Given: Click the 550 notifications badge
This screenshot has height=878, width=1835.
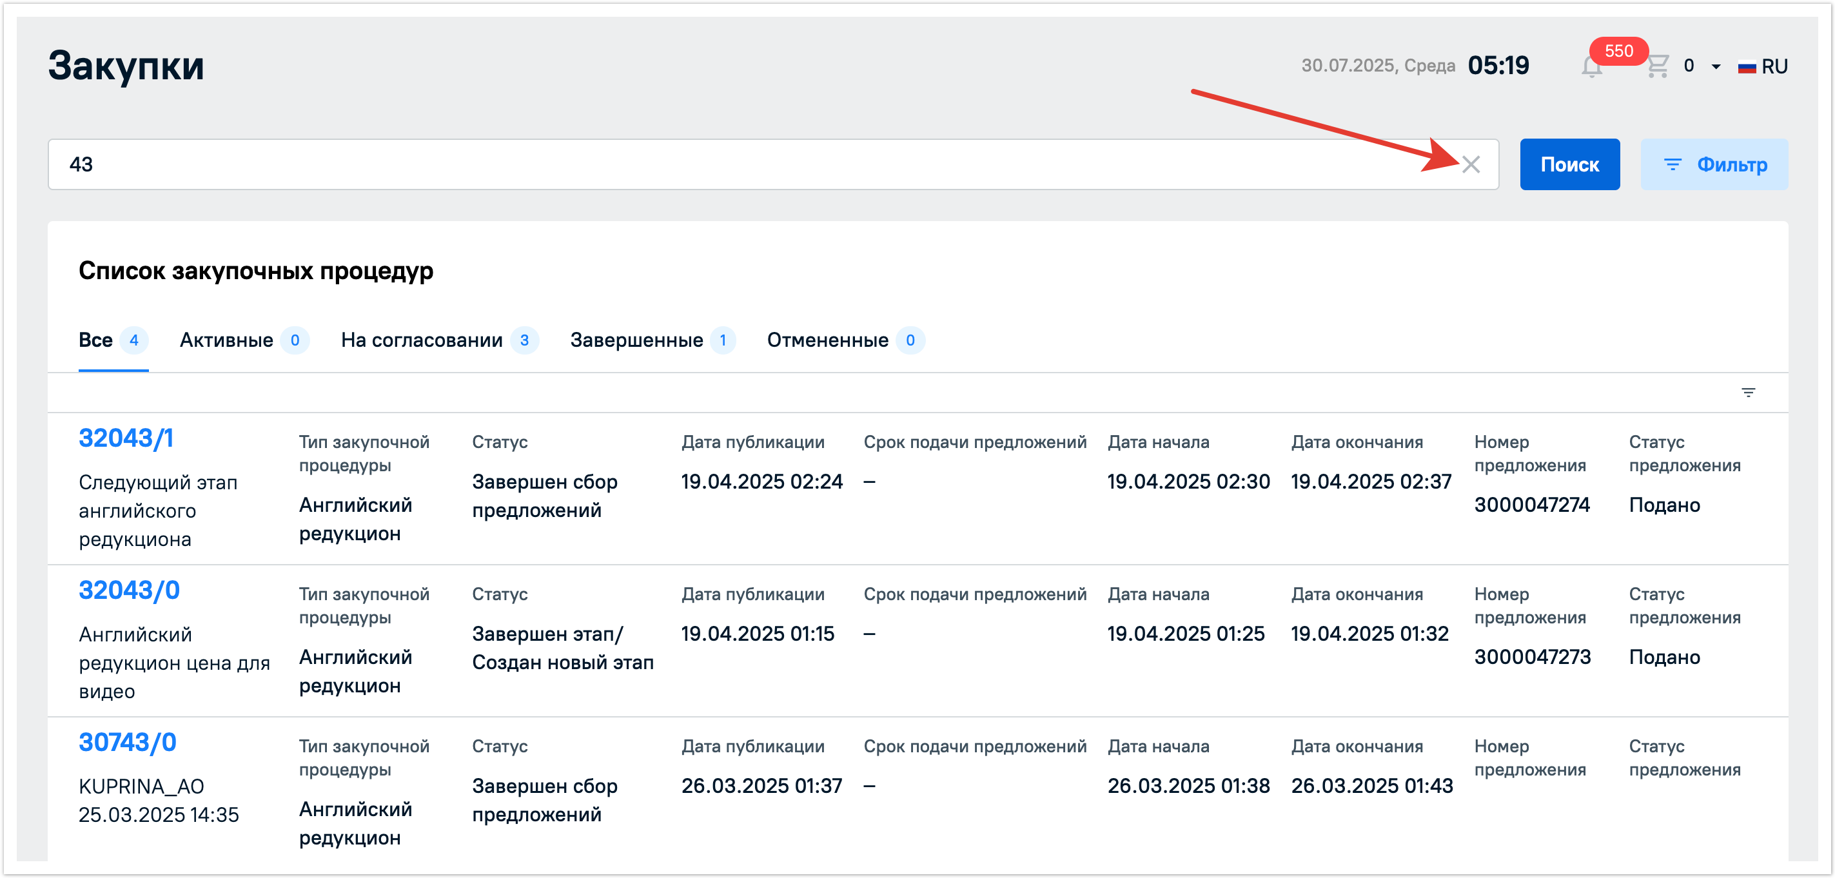Looking at the screenshot, I should (1618, 52).
